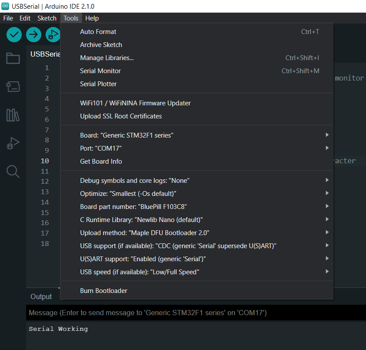366x350 pixels.
Task: Open the Boards Manager sidebar icon
Action: 13,87
